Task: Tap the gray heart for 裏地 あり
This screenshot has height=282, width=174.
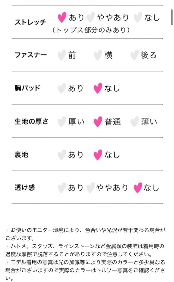Action: (x=62, y=155)
